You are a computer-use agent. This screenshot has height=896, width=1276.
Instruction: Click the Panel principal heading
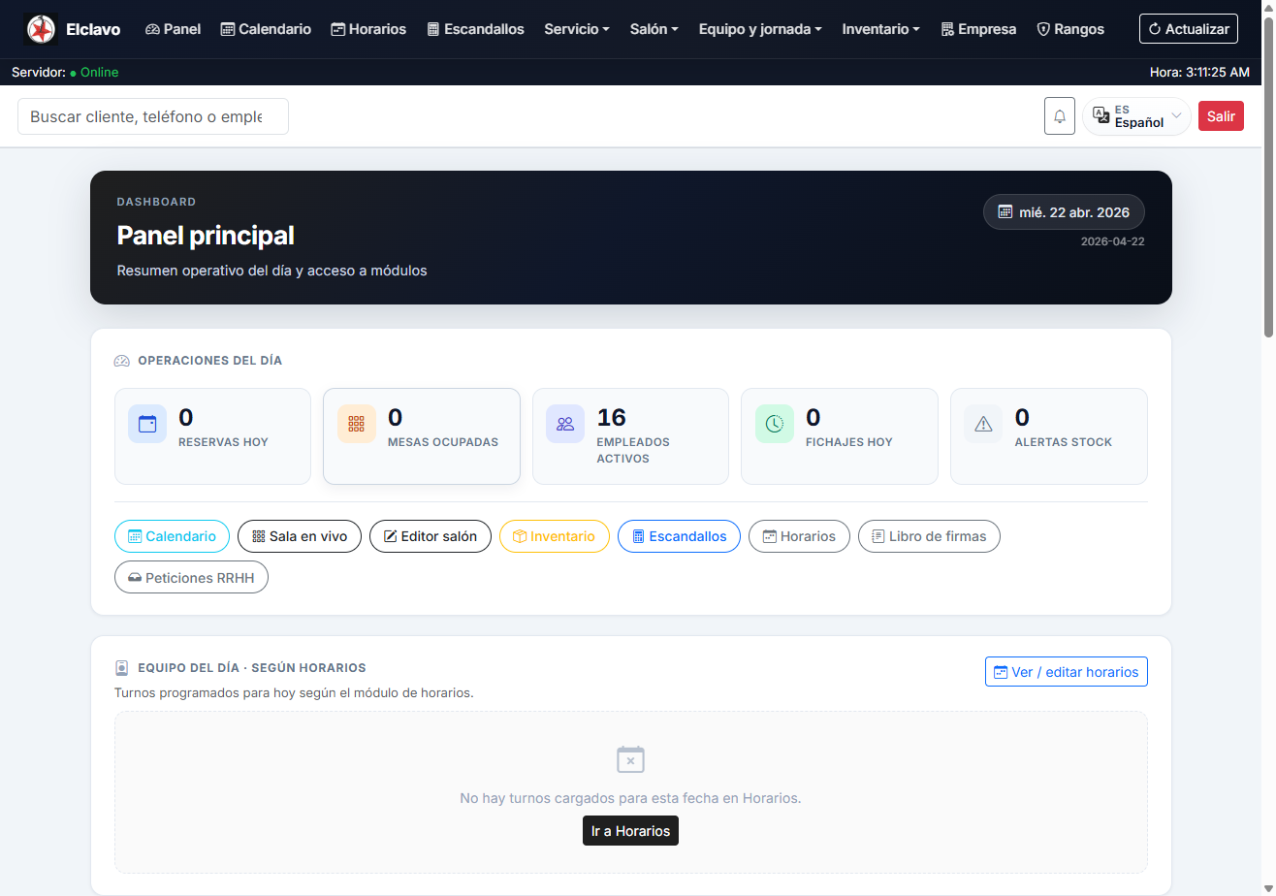pos(206,236)
